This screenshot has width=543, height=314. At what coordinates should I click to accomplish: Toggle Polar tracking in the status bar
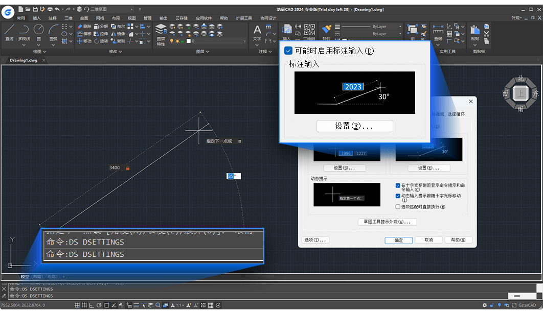[99, 305]
